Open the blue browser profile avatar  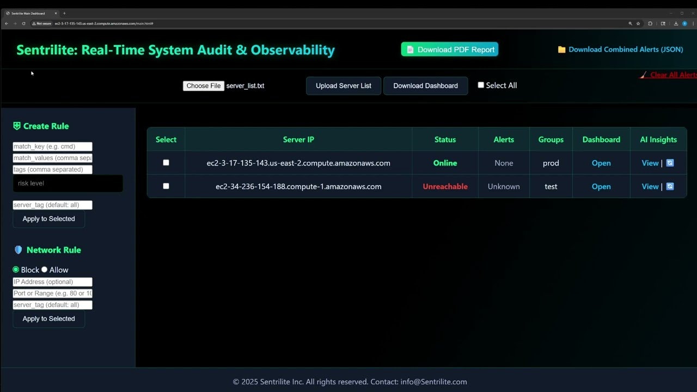(x=684, y=23)
